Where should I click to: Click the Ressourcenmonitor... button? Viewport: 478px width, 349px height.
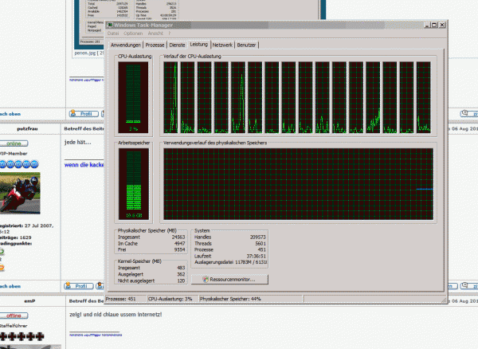[229, 280]
